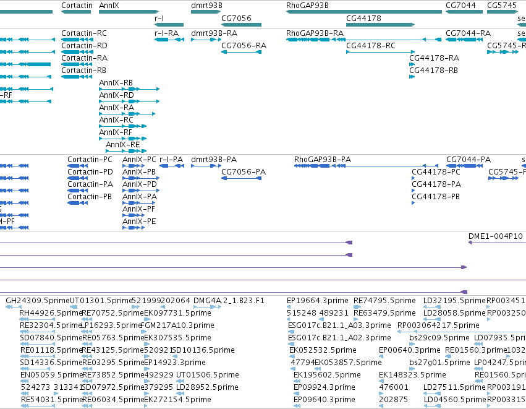This screenshot has width=526, height=409.
Task: Open the UT01506.5prime EST label
Action: point(208,375)
